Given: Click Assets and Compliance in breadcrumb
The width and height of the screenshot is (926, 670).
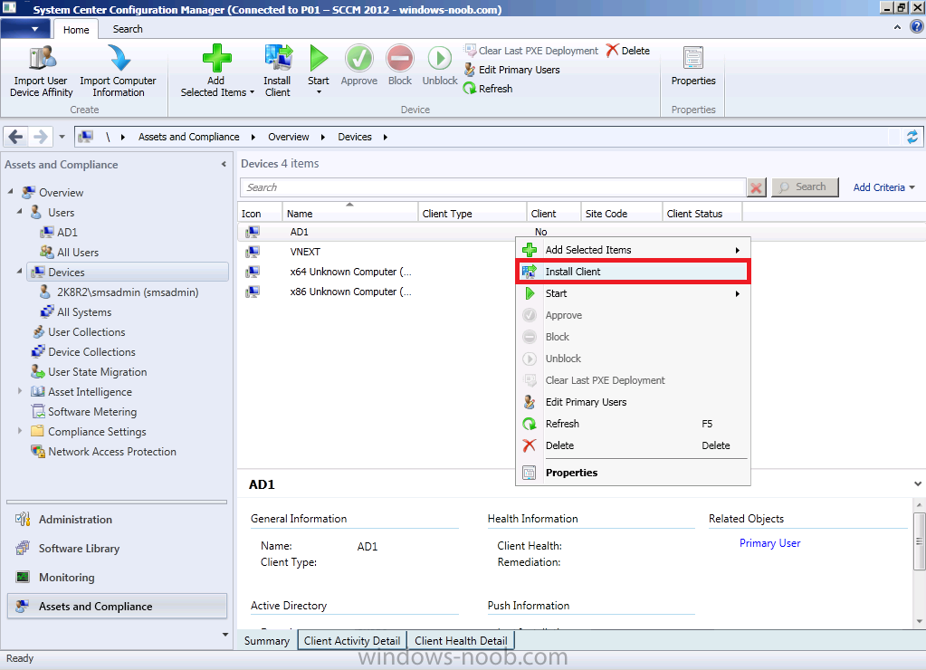Looking at the screenshot, I should 189,137.
